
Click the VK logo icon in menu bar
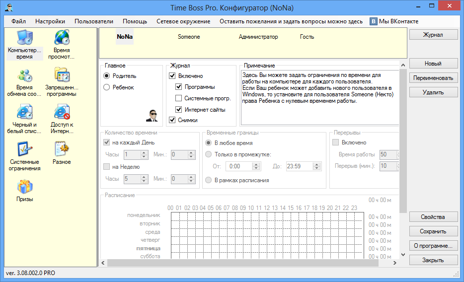pyautogui.click(x=374, y=21)
